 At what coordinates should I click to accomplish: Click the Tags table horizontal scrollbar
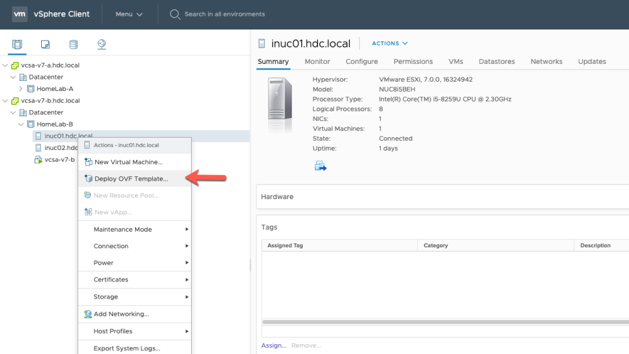[445, 322]
